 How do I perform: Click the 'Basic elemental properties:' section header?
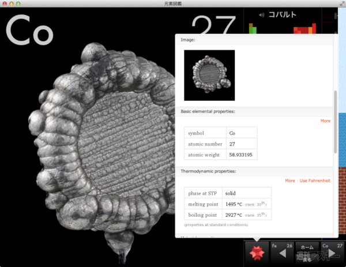pyautogui.click(x=208, y=111)
